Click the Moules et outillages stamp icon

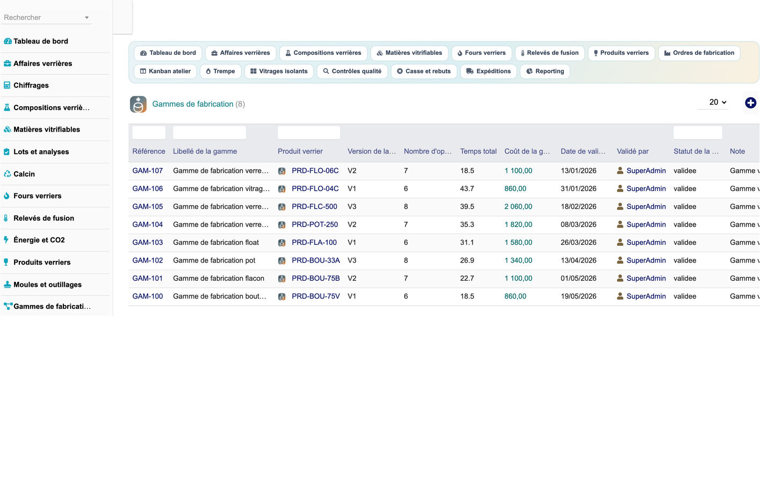(8, 285)
